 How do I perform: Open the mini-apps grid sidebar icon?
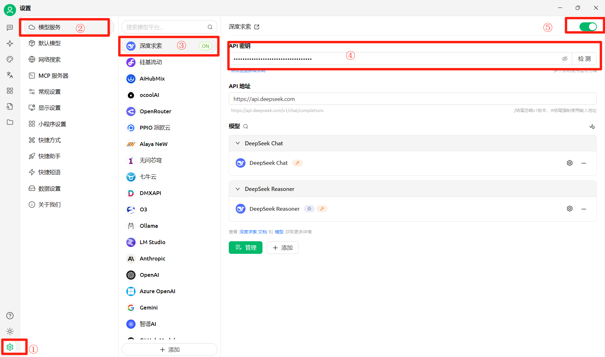tap(10, 91)
